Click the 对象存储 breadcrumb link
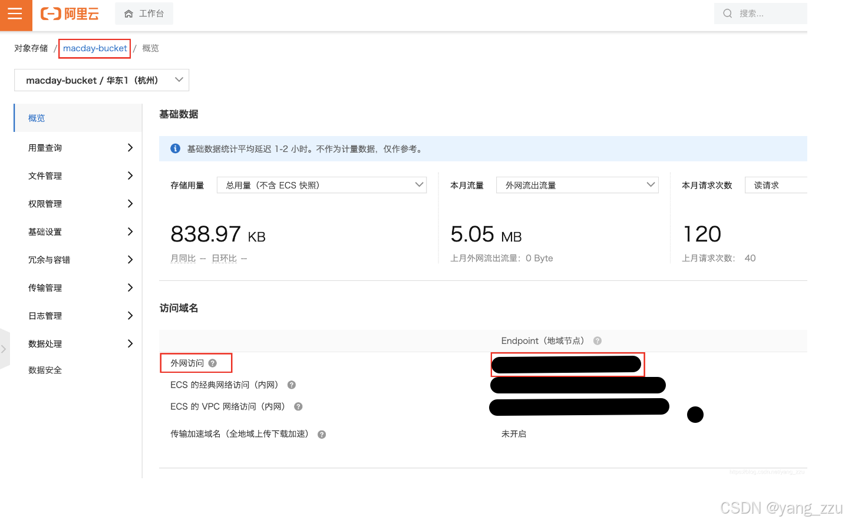The height and width of the screenshot is (523, 845). [x=31, y=48]
